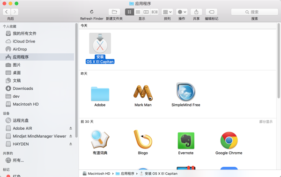The height and width of the screenshot is (177, 281).
Task: Eject the HAYDEN volume
Action: (x=71, y=144)
